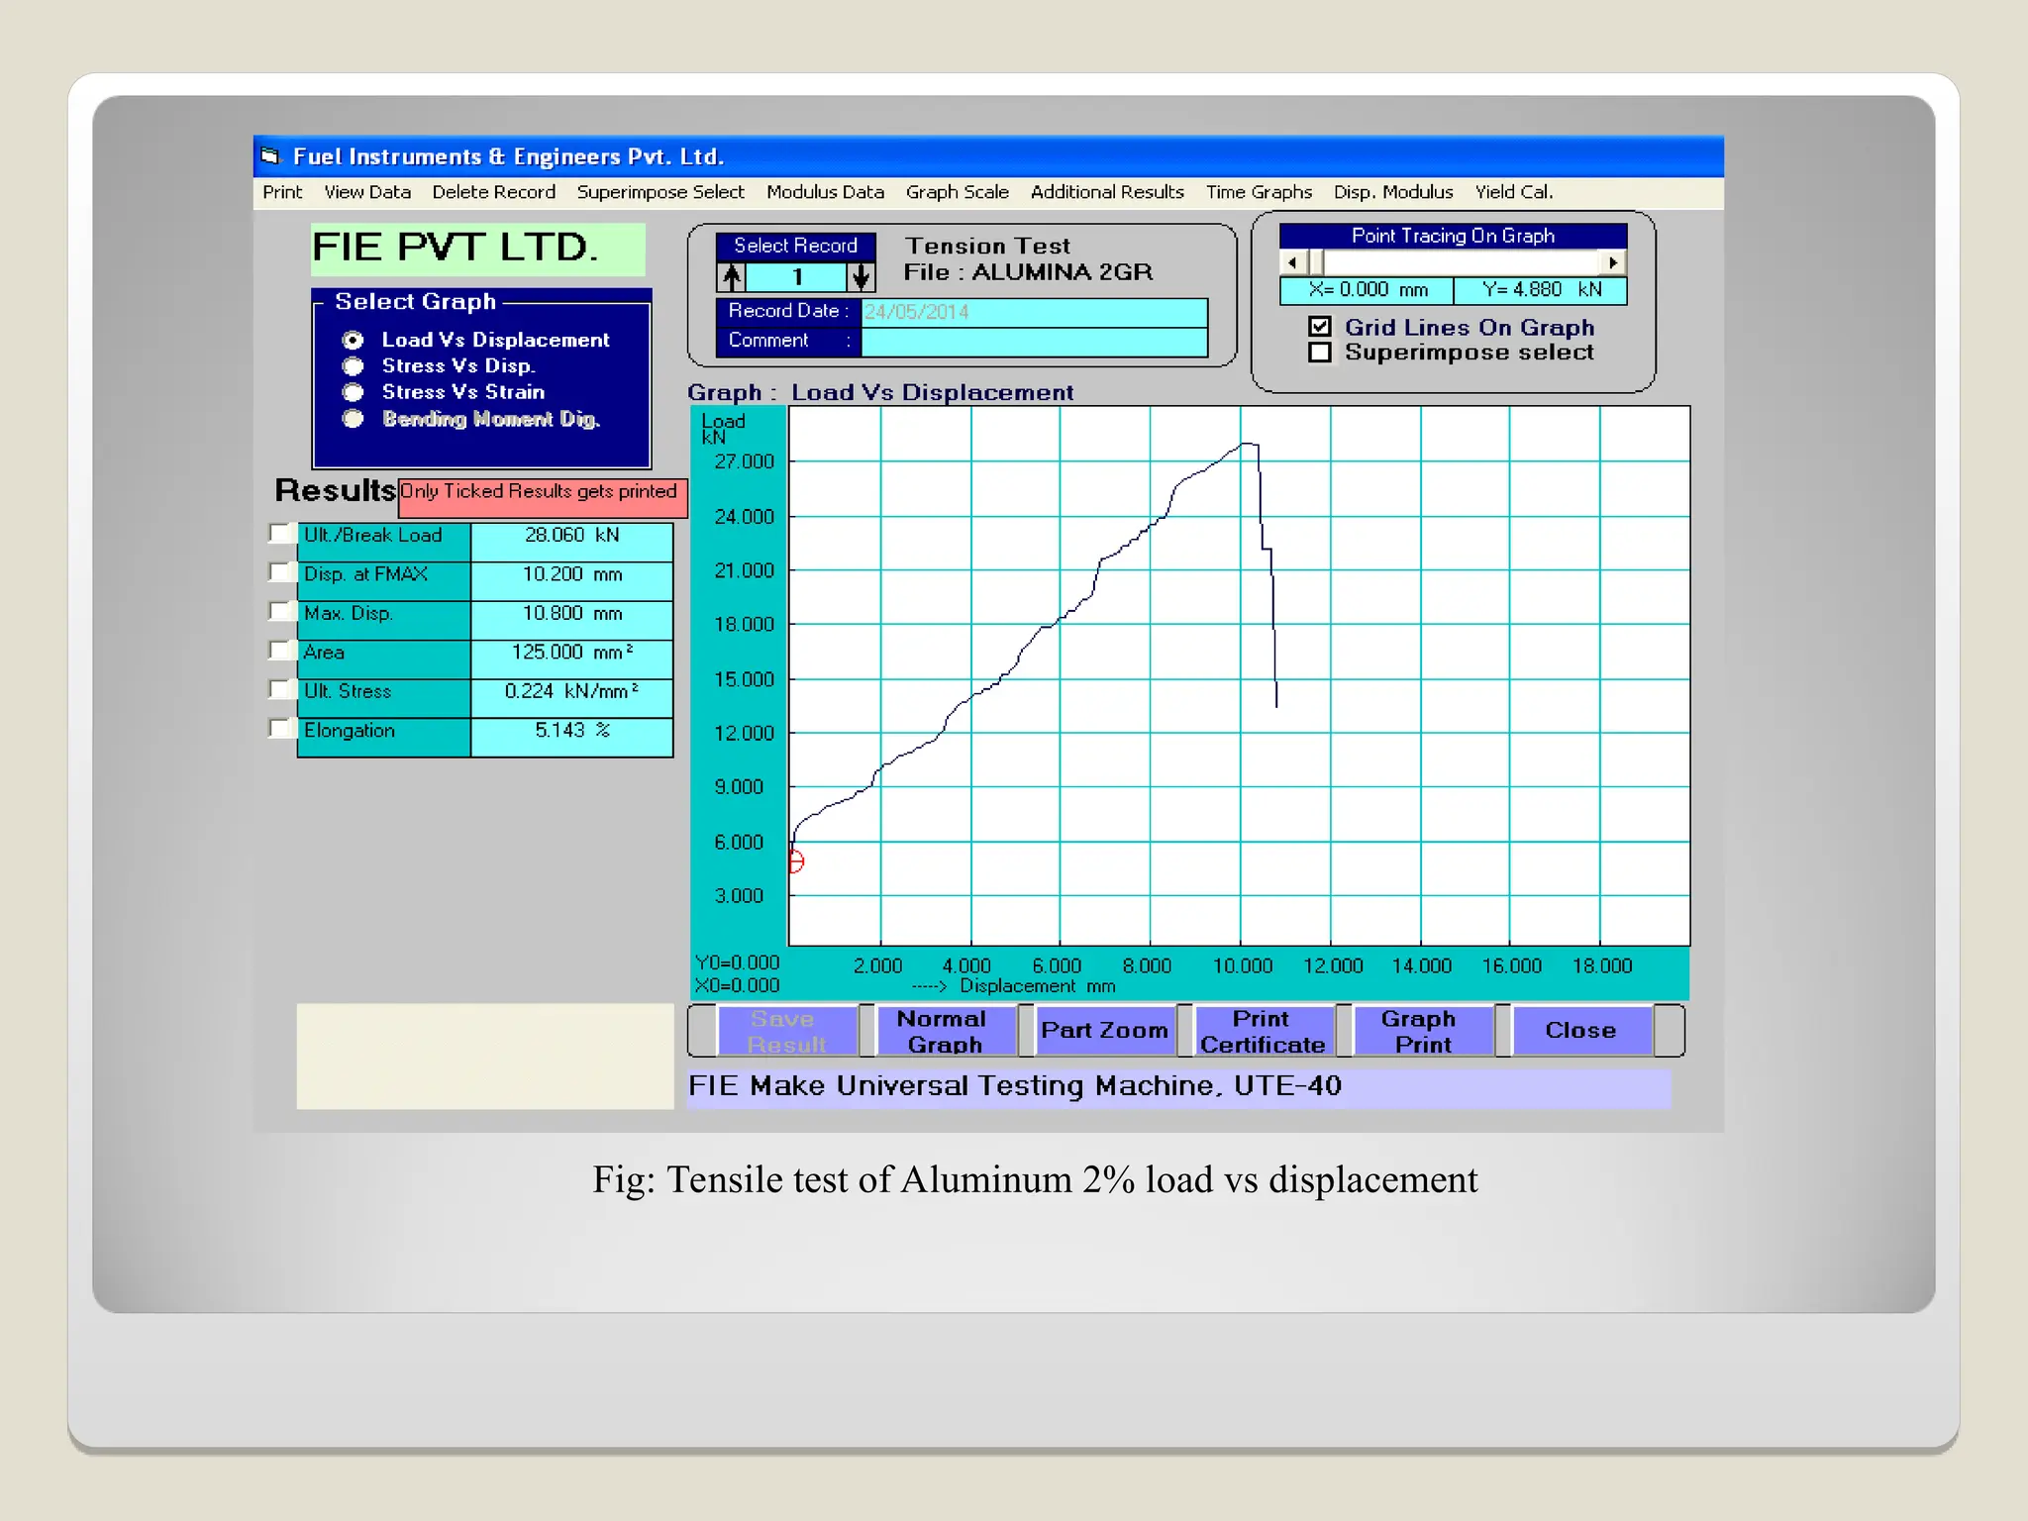Select Stress Vs Disp. graph option
This screenshot has height=1521, width=2028.
coord(353,365)
